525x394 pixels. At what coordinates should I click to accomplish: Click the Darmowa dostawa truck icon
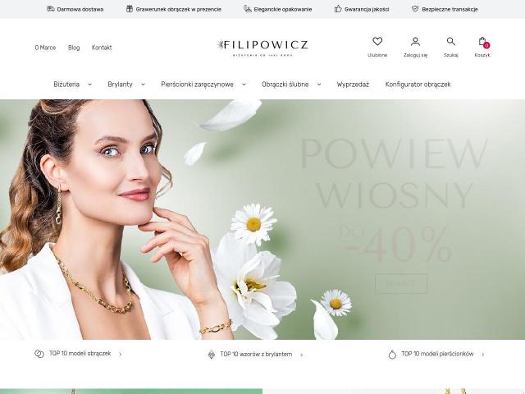coord(51,9)
